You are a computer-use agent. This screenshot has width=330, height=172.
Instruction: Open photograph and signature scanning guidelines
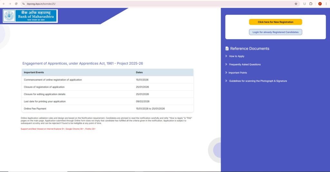pyautogui.click(x=258, y=81)
